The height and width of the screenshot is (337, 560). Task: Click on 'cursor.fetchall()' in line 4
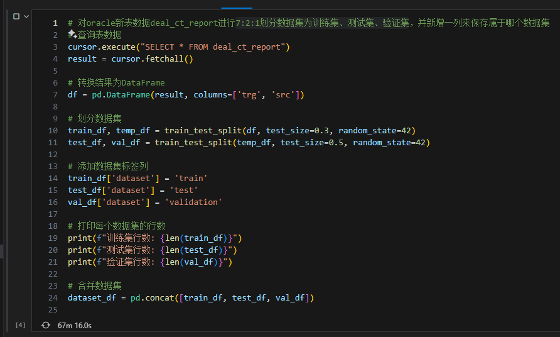click(x=152, y=59)
